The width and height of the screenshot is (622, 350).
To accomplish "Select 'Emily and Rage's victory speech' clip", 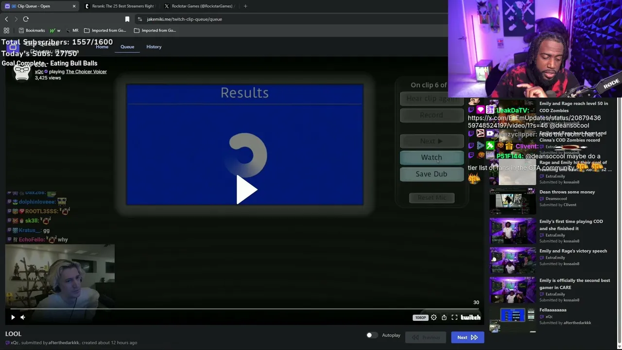I will (x=573, y=251).
